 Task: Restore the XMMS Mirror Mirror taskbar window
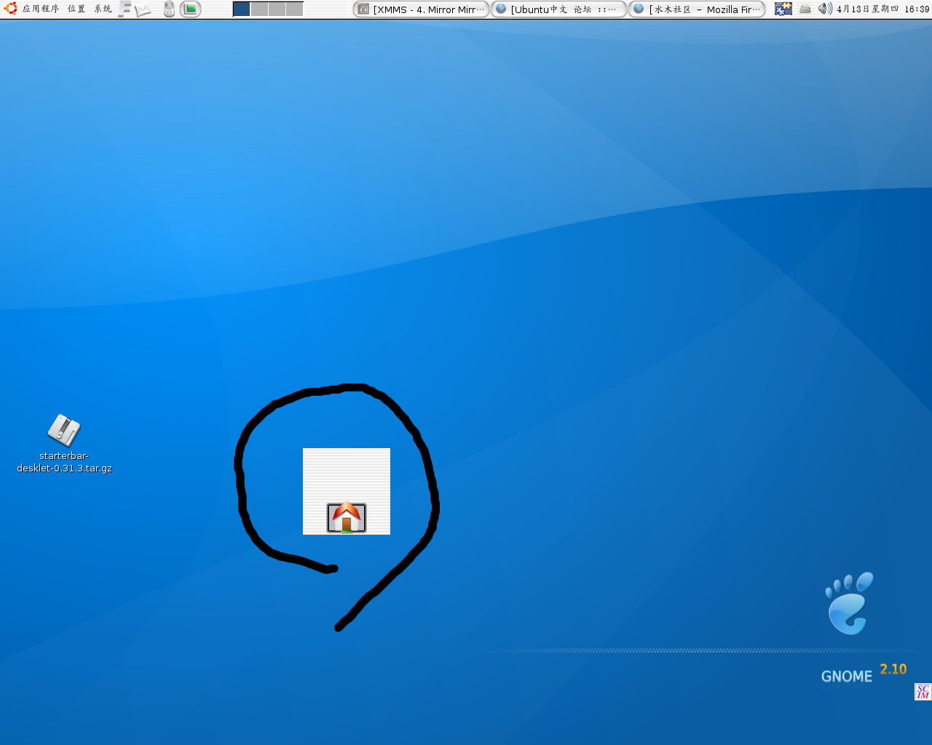[421, 9]
